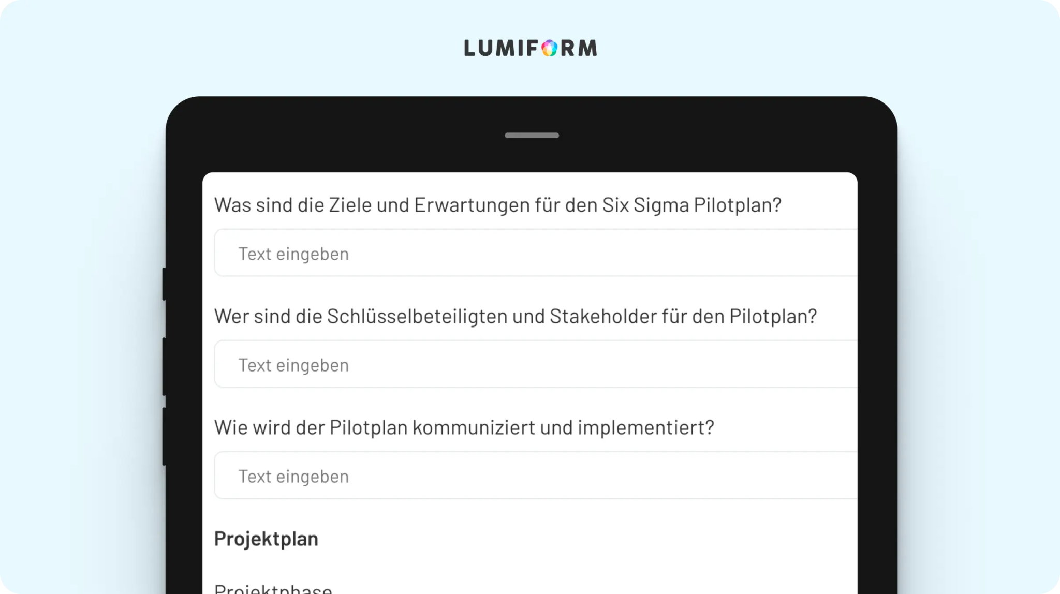Click 'Text eingeben' placeholder in first field
Screen dimensions: 1060x594
click(x=293, y=254)
